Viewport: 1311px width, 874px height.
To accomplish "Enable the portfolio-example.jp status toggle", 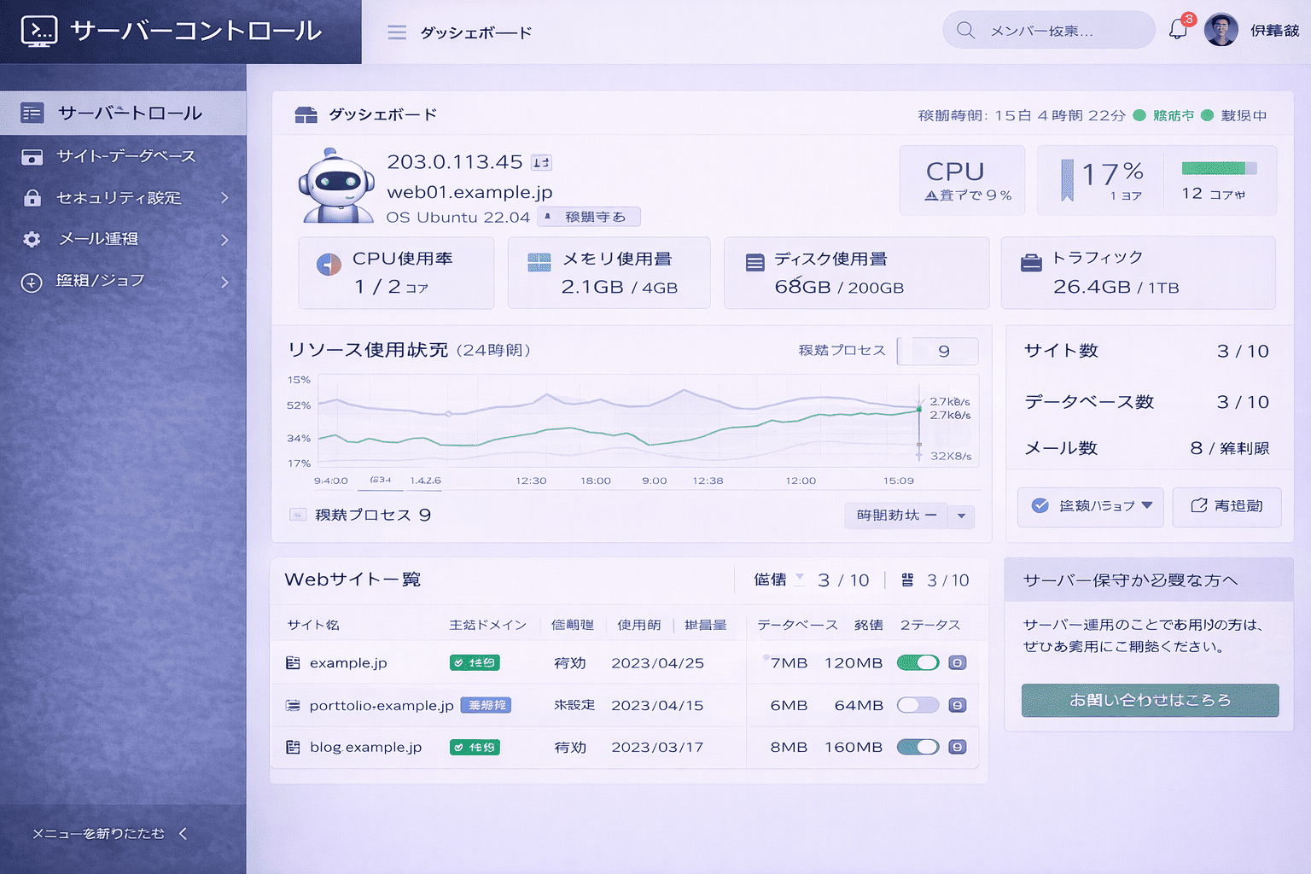I will [x=918, y=706].
